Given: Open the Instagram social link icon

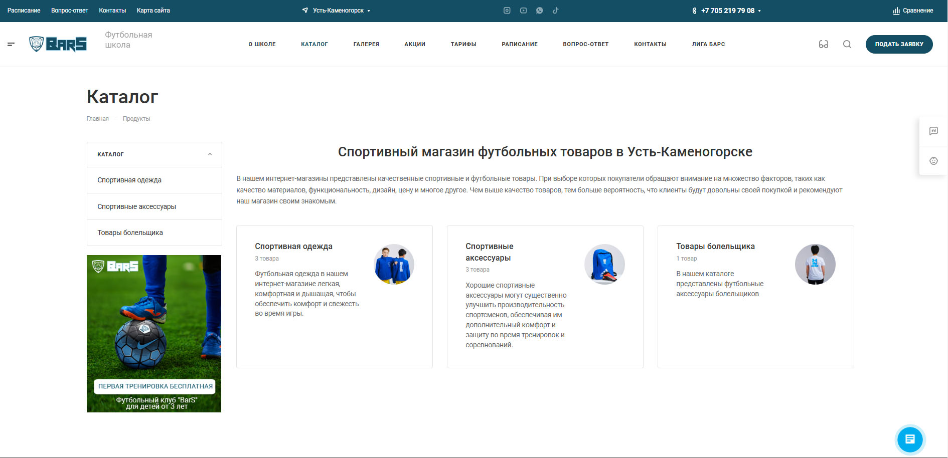Looking at the screenshot, I should [507, 11].
